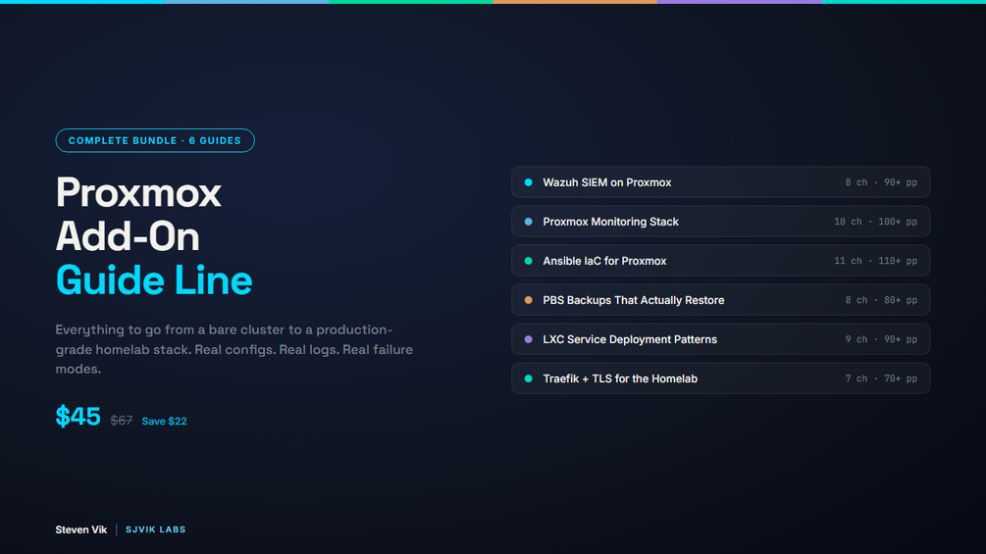Click the '11 ch · 110+ pp' text
The height and width of the screenshot is (554, 986).
[875, 261]
